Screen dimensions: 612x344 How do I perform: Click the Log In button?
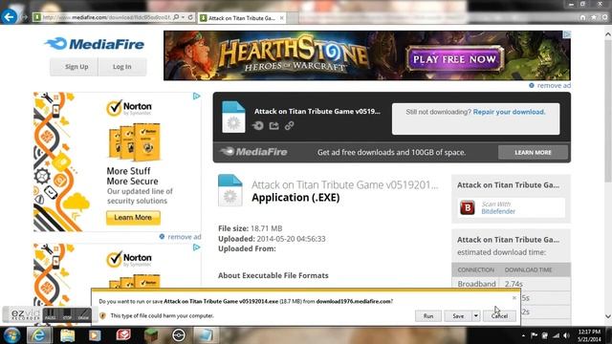[122, 67]
